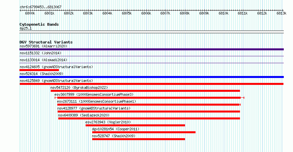The image size is (293, 152).
Task: Click nsv4128977 (gnomADStructuralVariants) label
Action: 94,108
